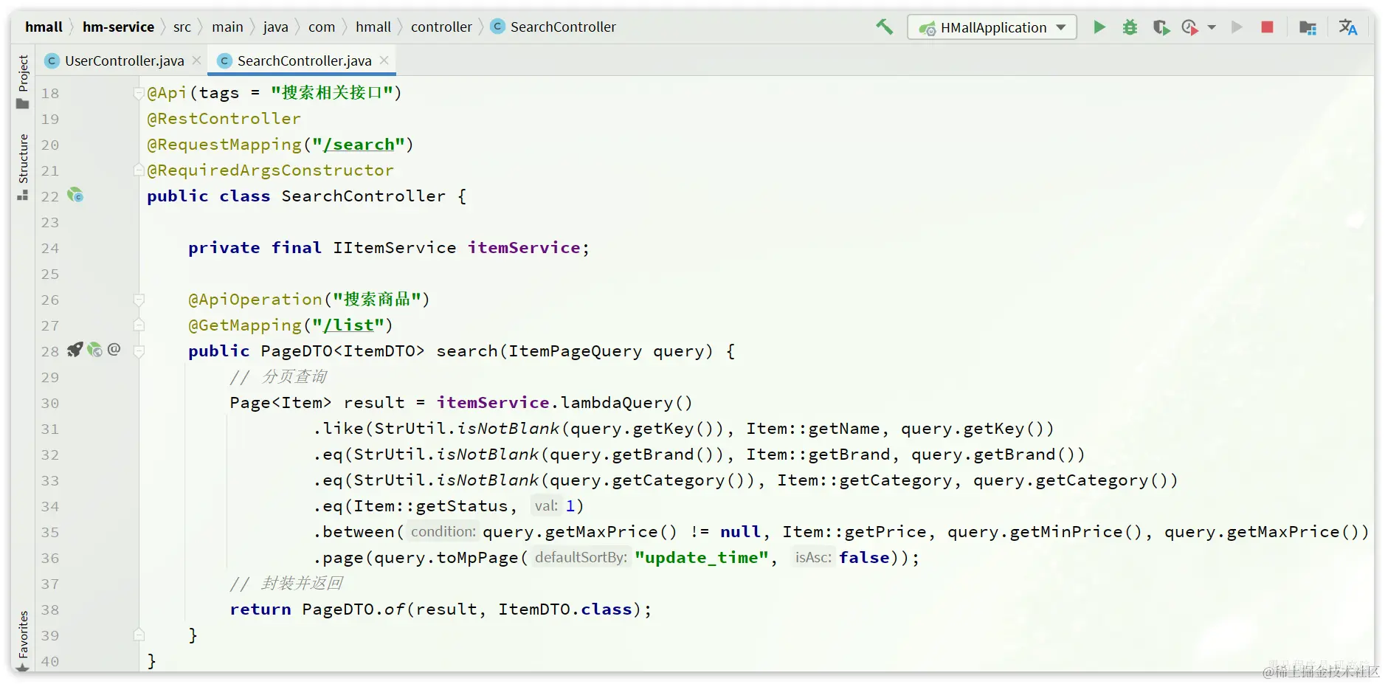Open the Project tool window
Image resolution: width=1385 pixels, height=684 pixels.
23,81
